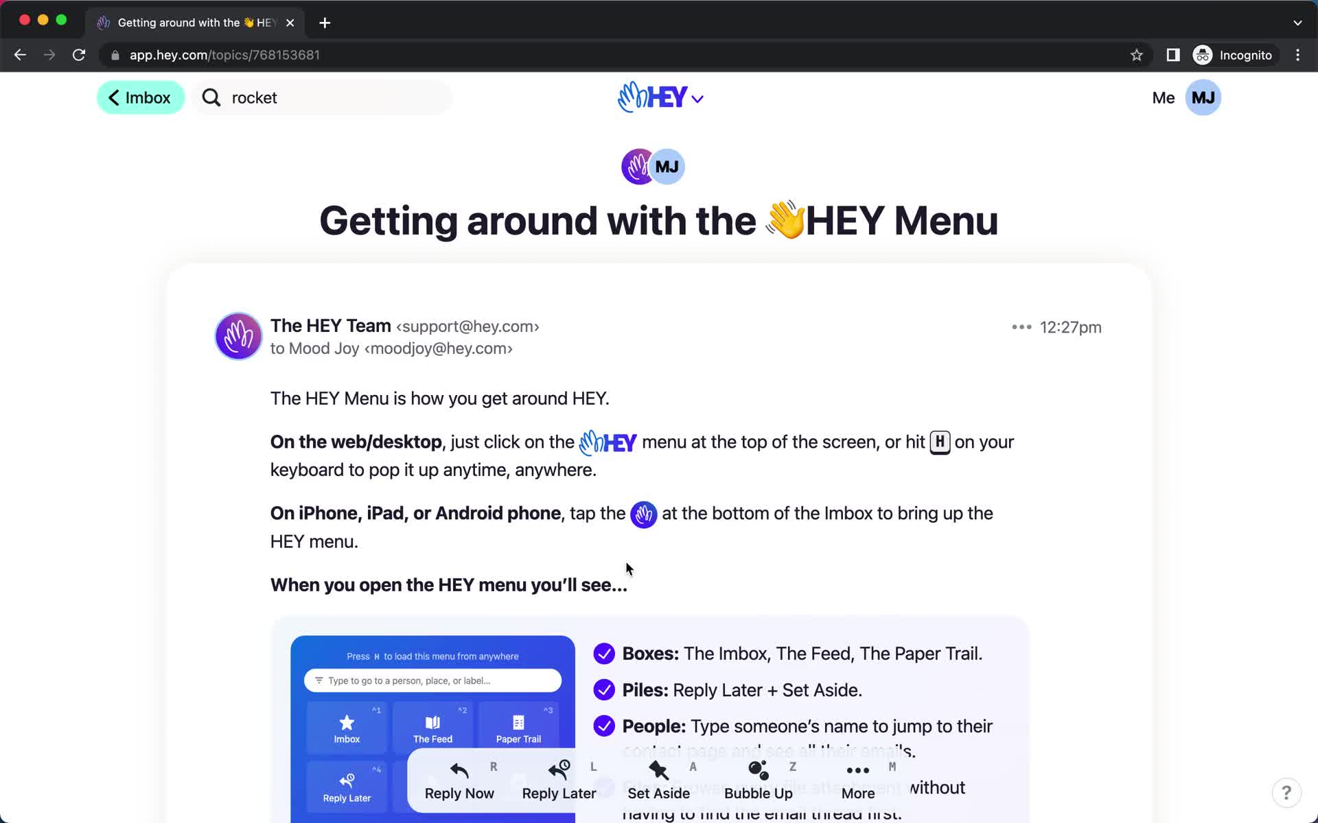Open the Incognito profile dropdown
Screen dimensions: 1318x823
[1234, 55]
